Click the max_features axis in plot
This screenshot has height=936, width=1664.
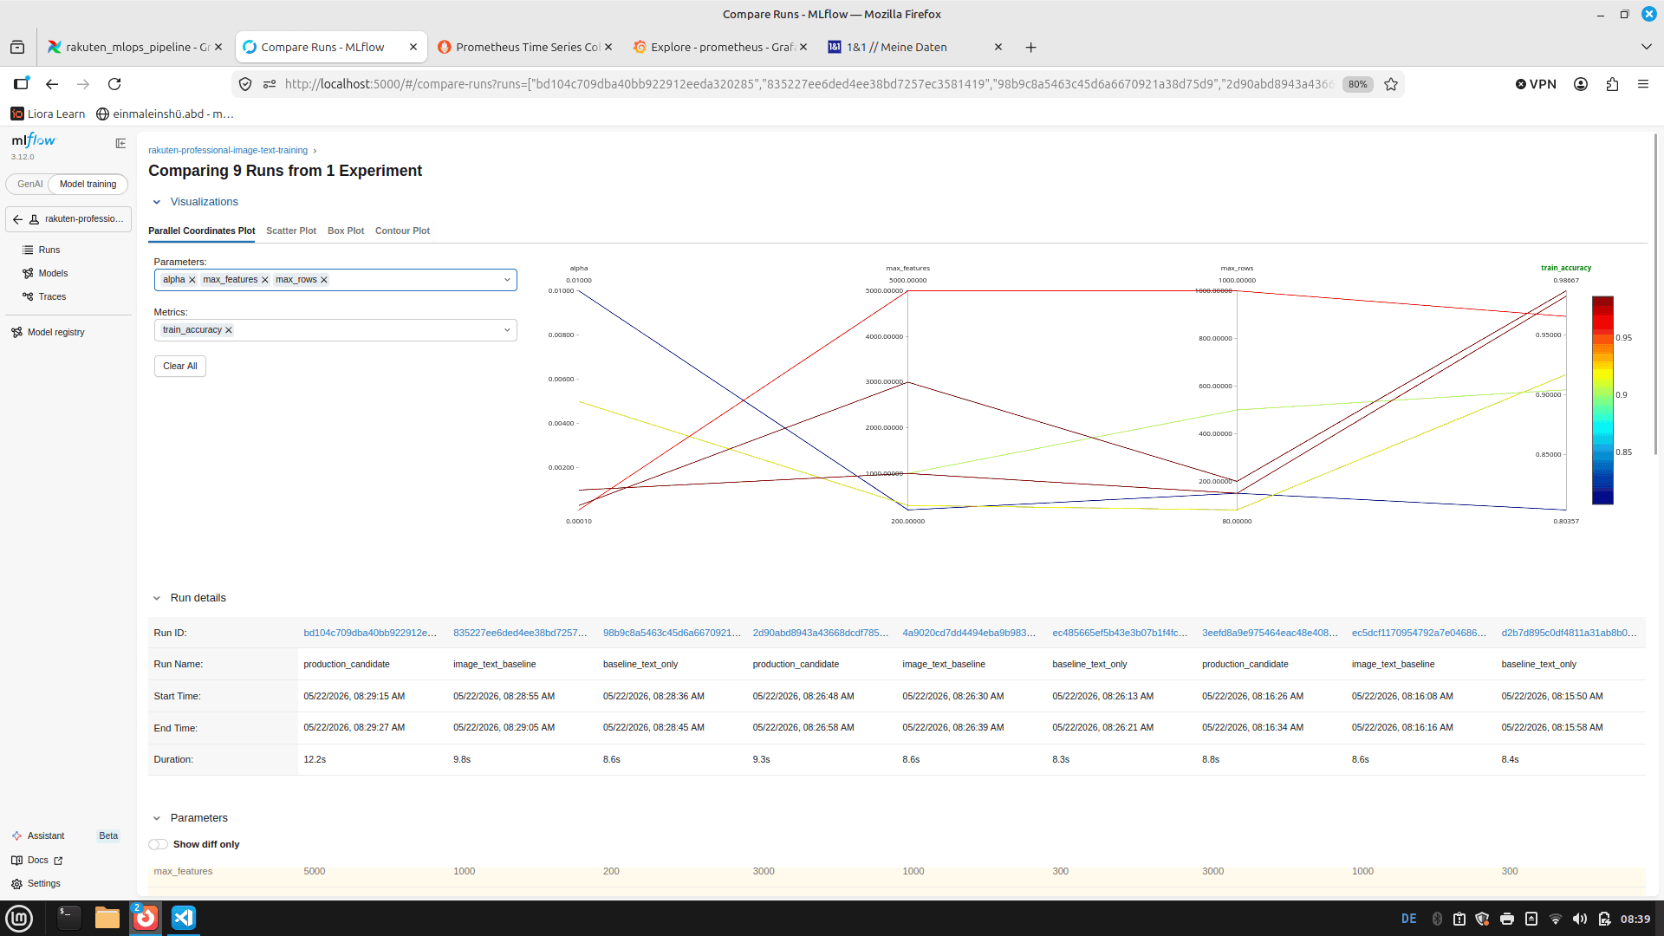(907, 400)
